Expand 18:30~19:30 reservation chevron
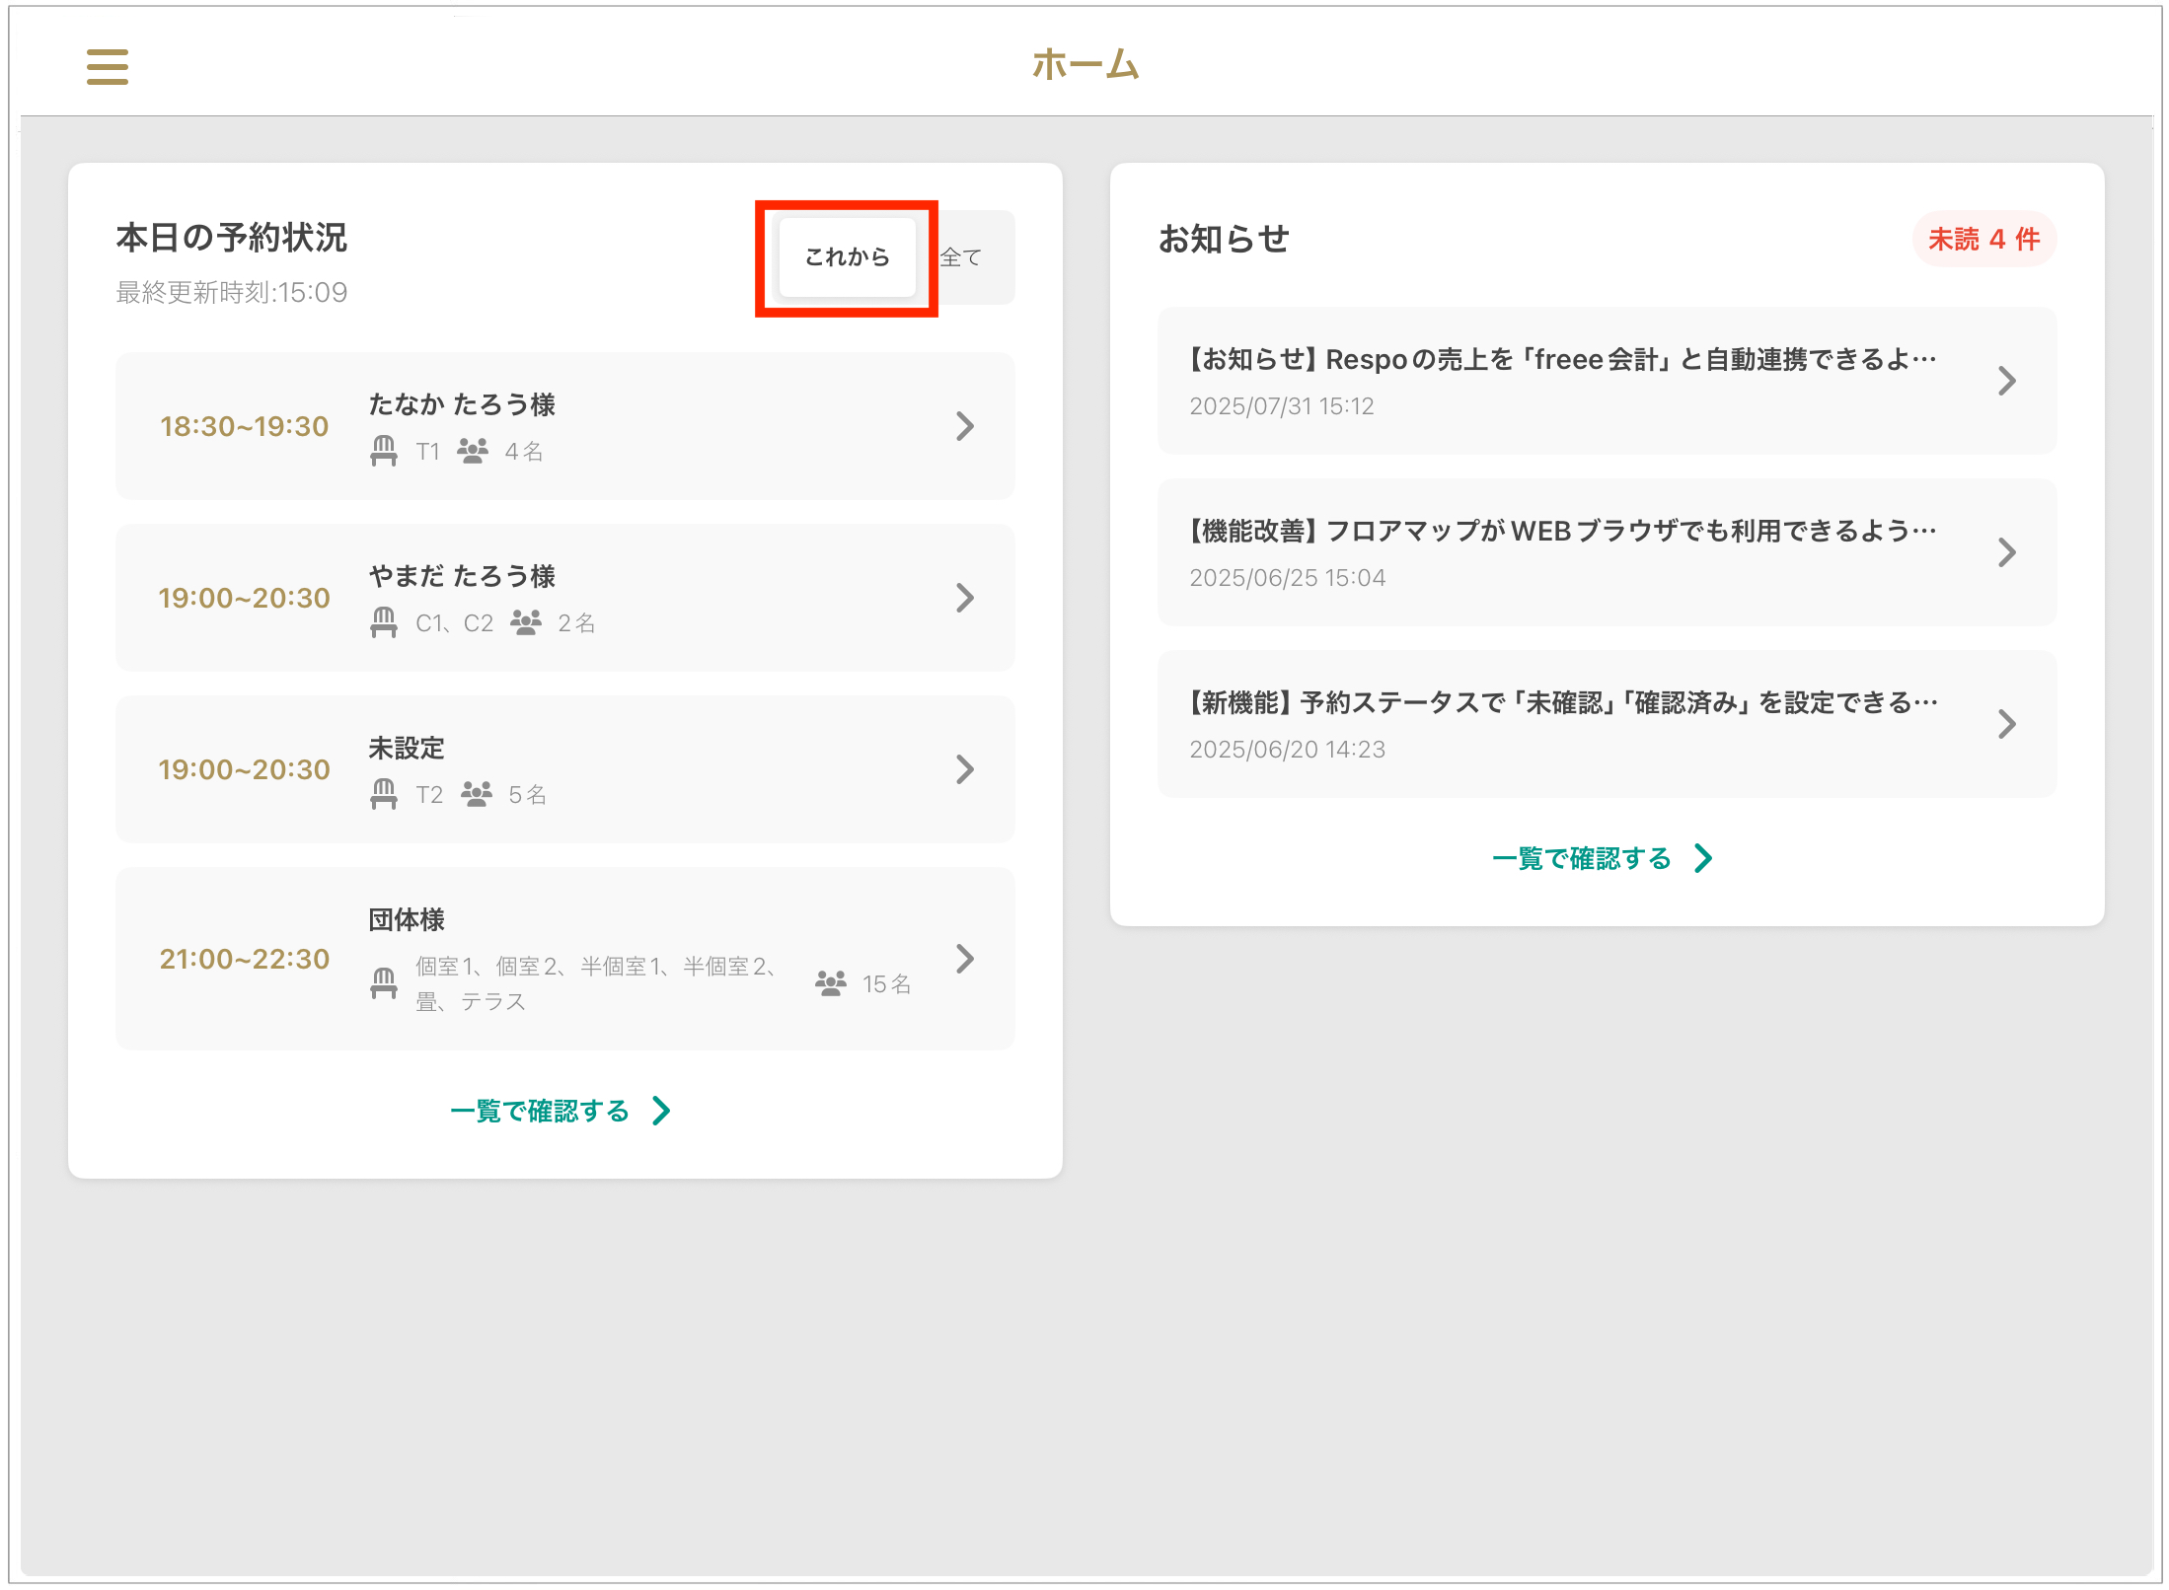2169x1590 pixels. tap(964, 426)
